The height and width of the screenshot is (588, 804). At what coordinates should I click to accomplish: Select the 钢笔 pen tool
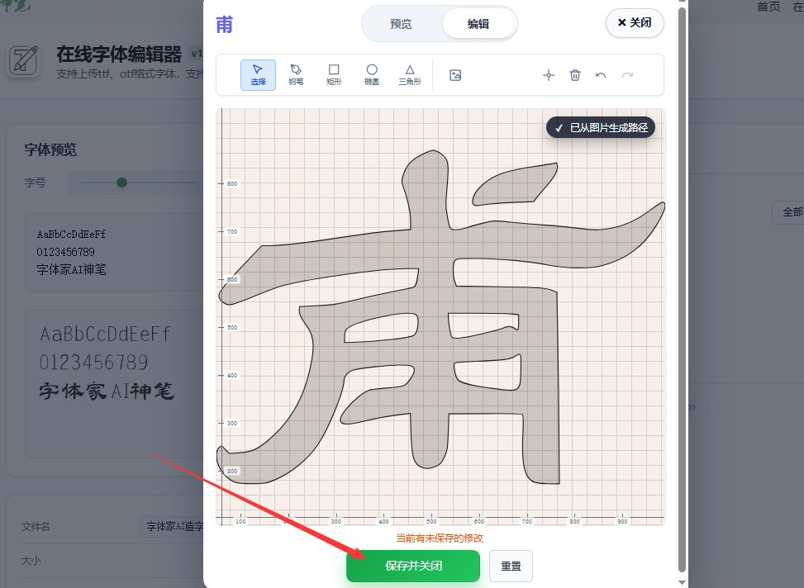[x=296, y=74]
